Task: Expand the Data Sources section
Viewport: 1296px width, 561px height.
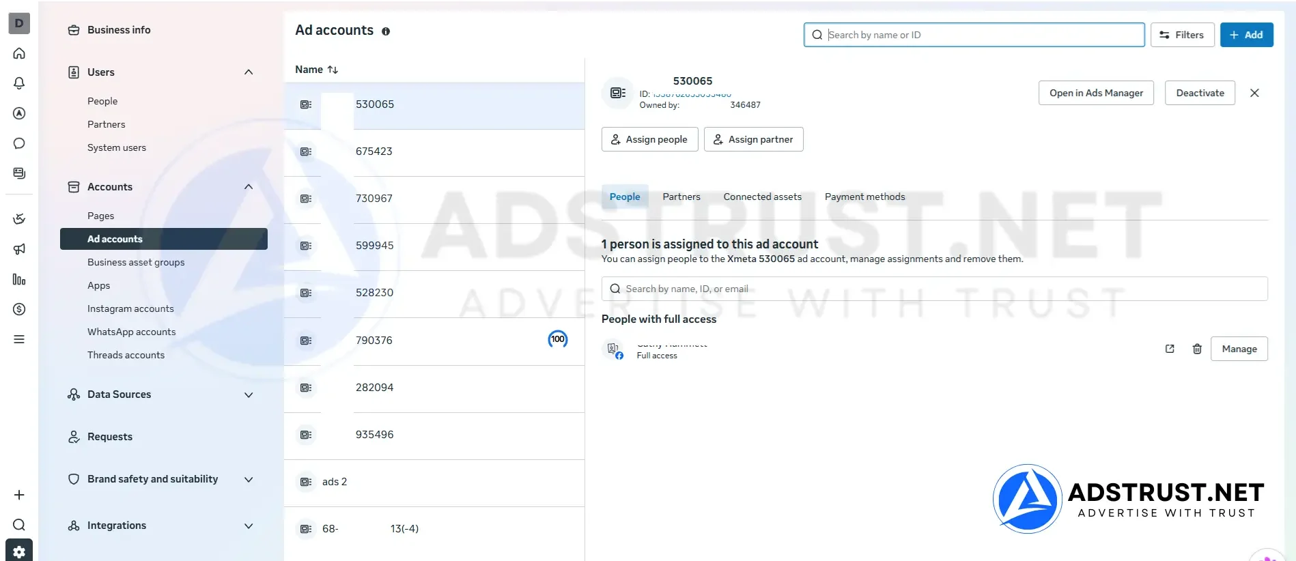Action: pos(249,394)
